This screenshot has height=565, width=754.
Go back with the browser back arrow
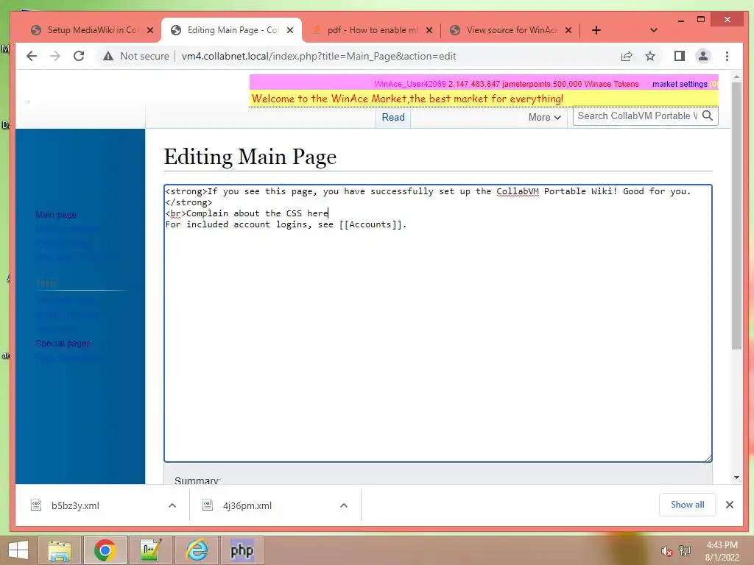pos(32,56)
